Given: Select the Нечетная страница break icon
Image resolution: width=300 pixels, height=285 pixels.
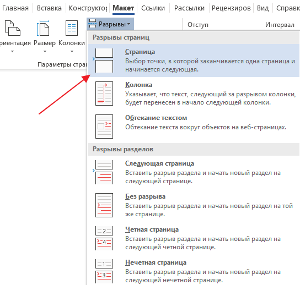Looking at the screenshot, I should (104, 271).
